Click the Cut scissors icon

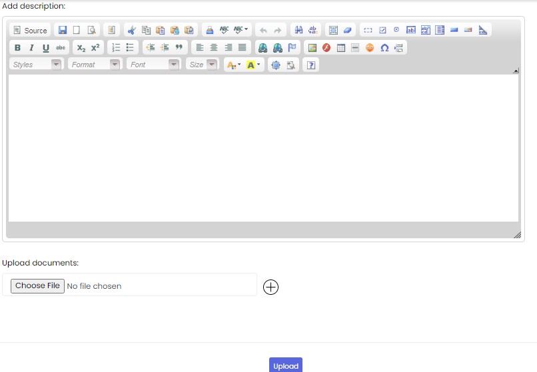click(132, 31)
